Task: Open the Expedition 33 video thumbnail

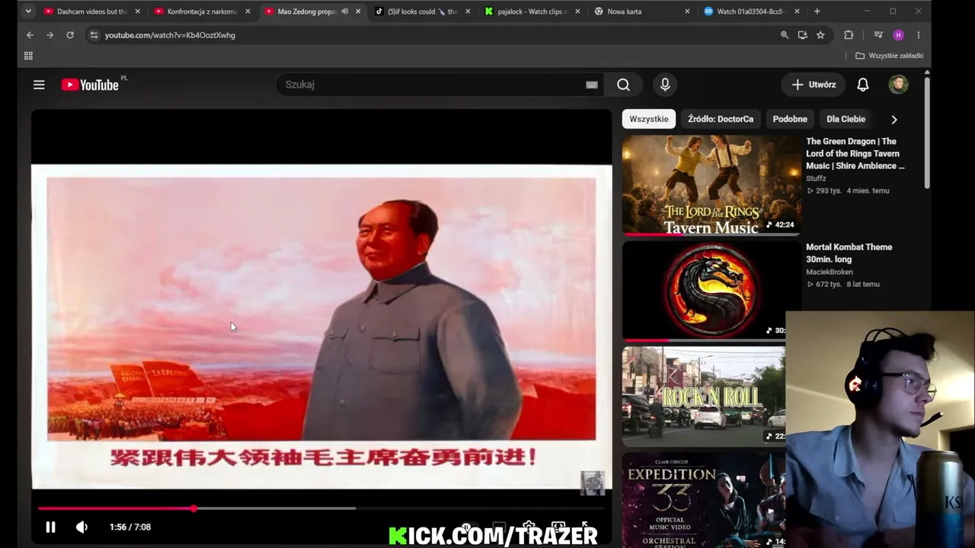Action: click(x=704, y=500)
